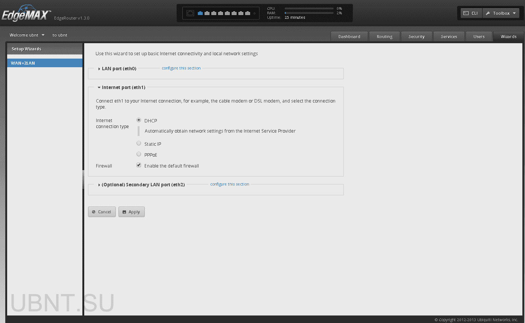525x323 pixels.
Task: Click the blue active Ethernet port icon
Action: 200,13
